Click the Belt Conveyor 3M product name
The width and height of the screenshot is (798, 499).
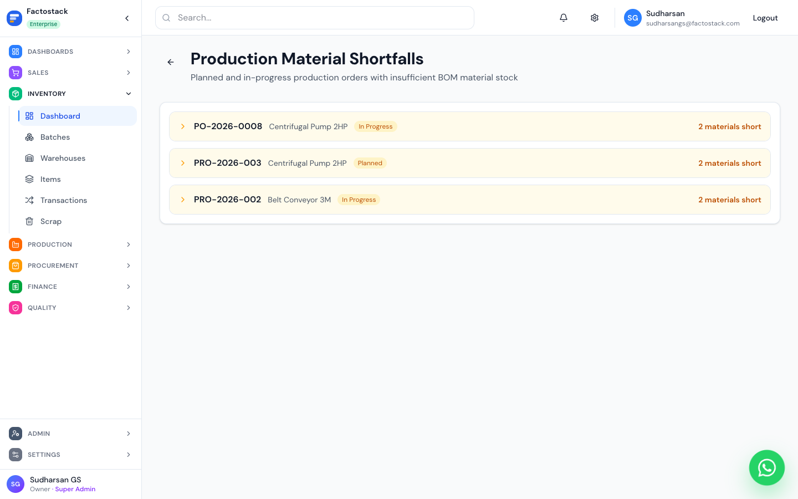(299, 200)
